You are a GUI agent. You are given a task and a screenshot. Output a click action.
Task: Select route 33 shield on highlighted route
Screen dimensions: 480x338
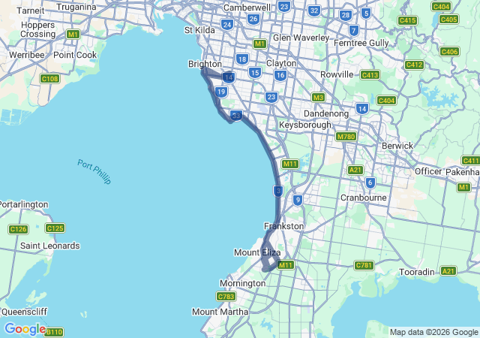(236, 116)
